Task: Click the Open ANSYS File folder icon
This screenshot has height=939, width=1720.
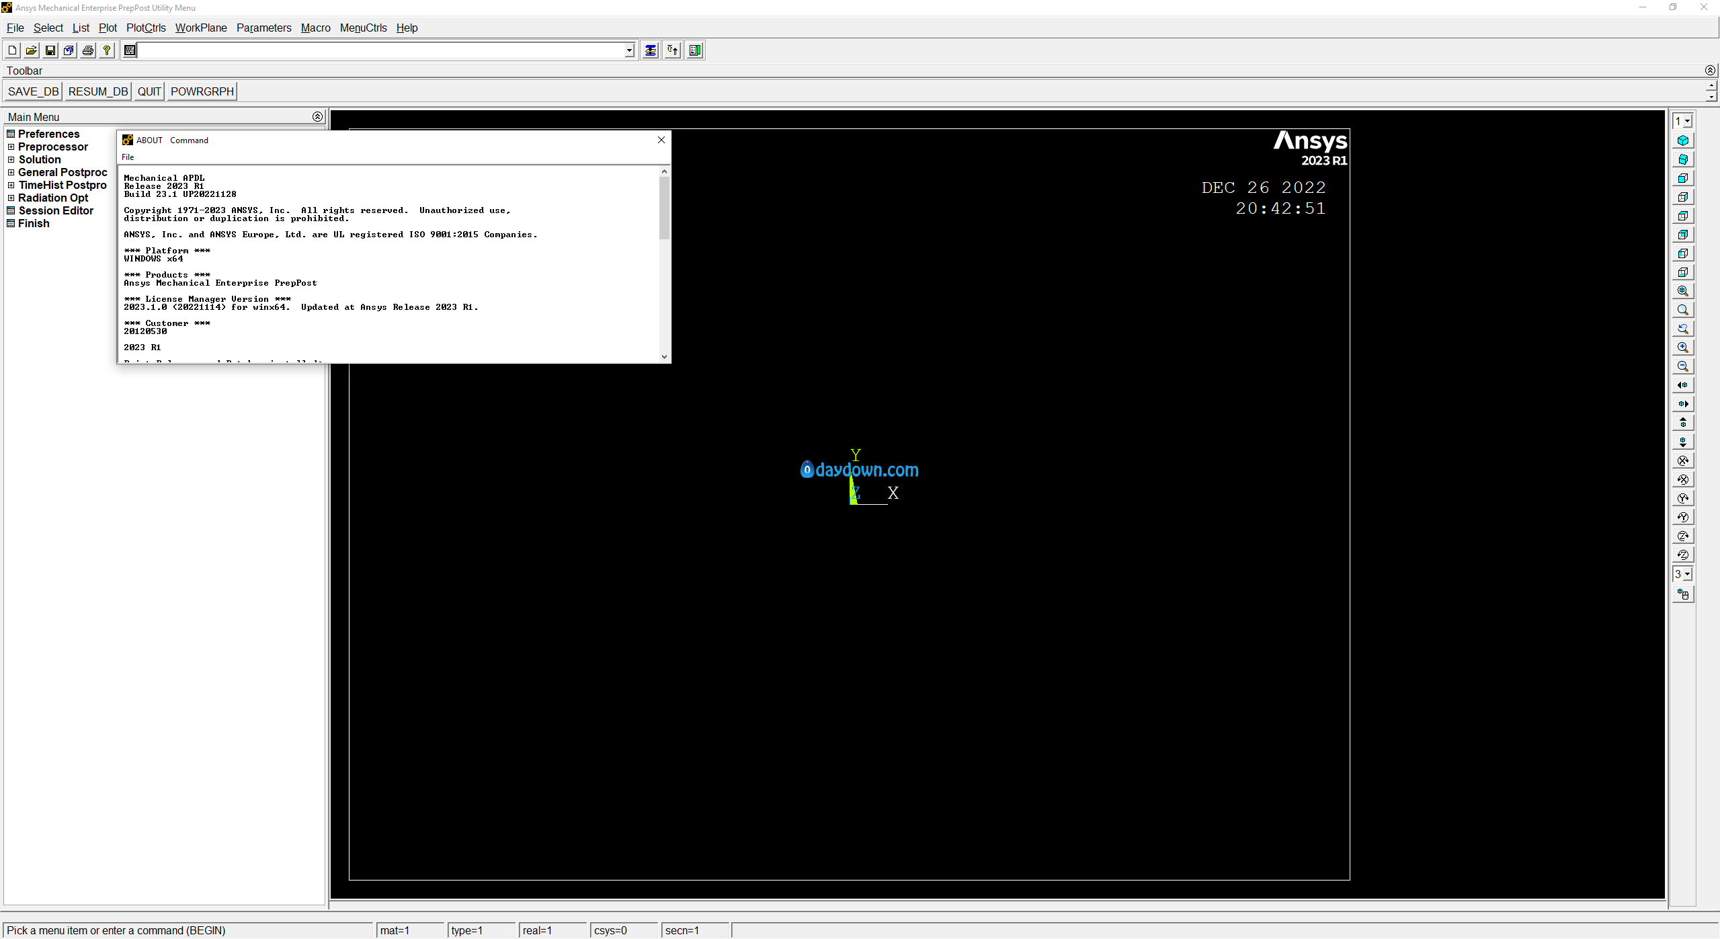Action: (31, 50)
